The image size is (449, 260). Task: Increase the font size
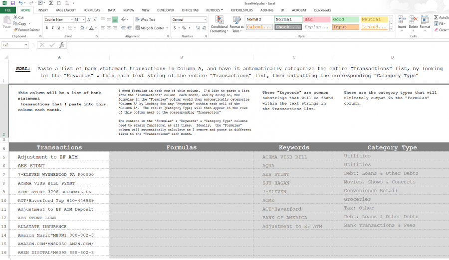pos(89,19)
